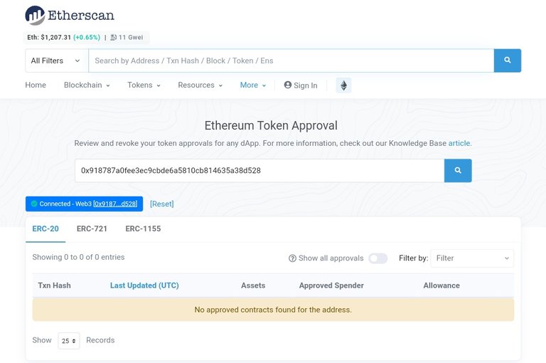Click the Allowance column header
The image size is (546, 363).
(441, 285)
